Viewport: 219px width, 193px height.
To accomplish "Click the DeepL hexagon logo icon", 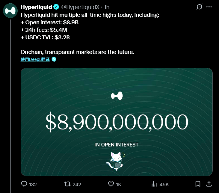I will [x=54, y=59].
